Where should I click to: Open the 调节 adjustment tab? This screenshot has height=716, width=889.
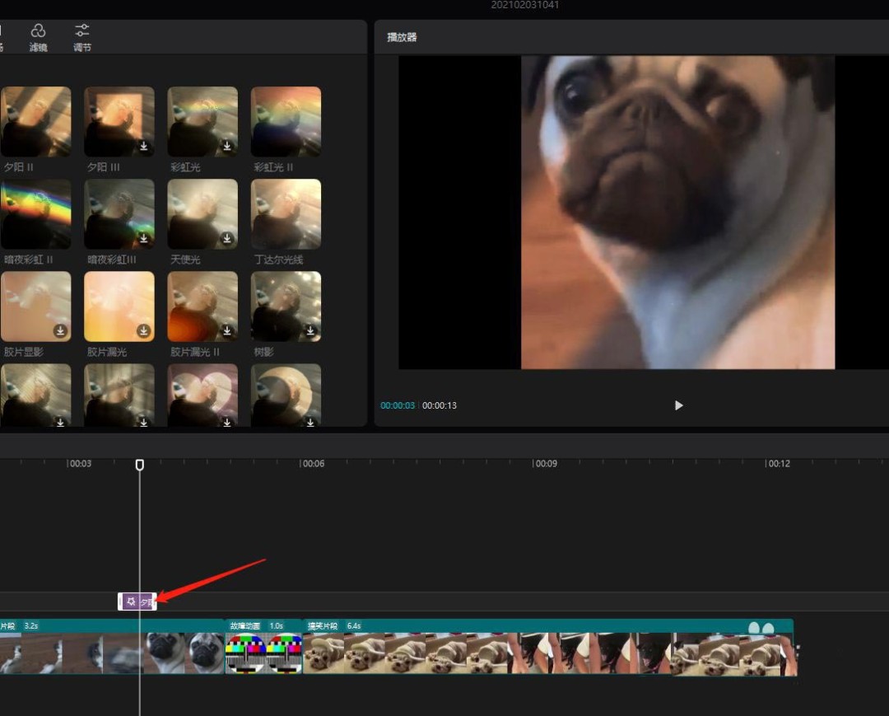pyautogui.click(x=82, y=37)
